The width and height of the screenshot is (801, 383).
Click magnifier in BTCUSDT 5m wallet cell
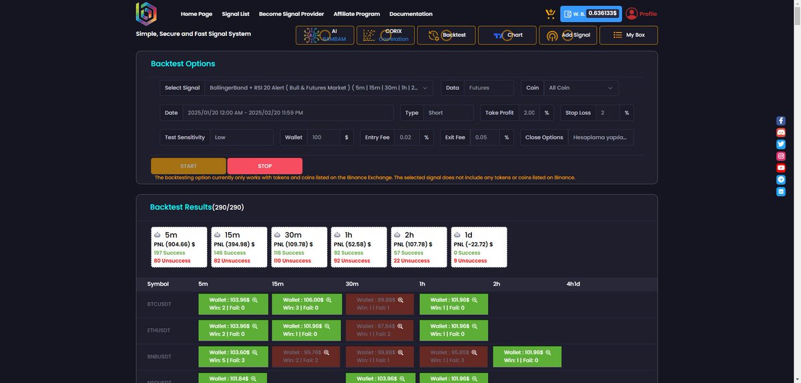pos(255,300)
